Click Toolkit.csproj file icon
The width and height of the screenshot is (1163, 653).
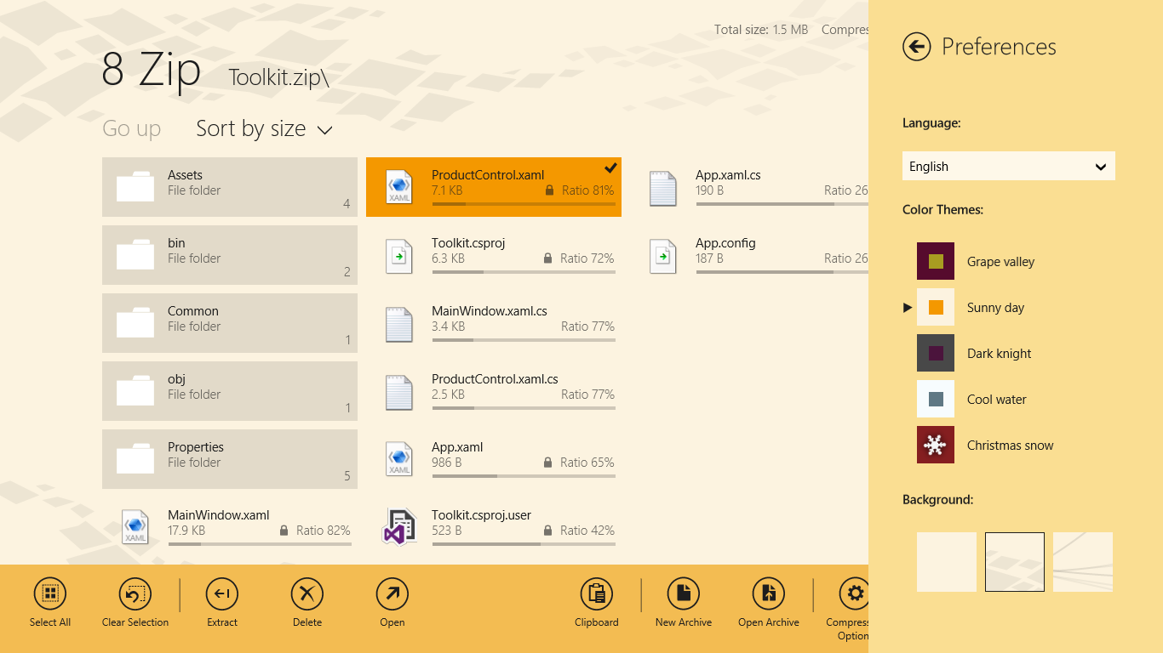click(x=399, y=255)
